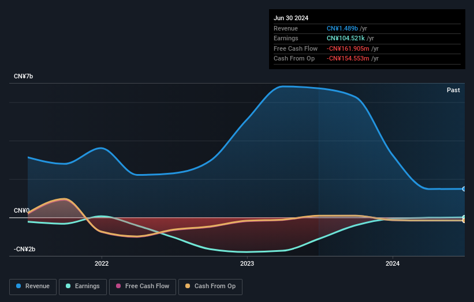Select the Cash From Op endpoint marker

point(464,221)
